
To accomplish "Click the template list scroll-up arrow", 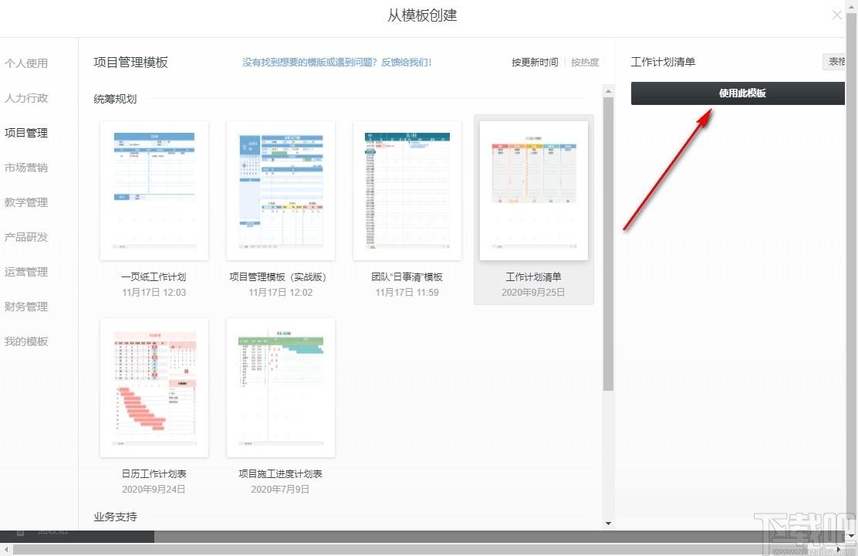I will coord(608,90).
